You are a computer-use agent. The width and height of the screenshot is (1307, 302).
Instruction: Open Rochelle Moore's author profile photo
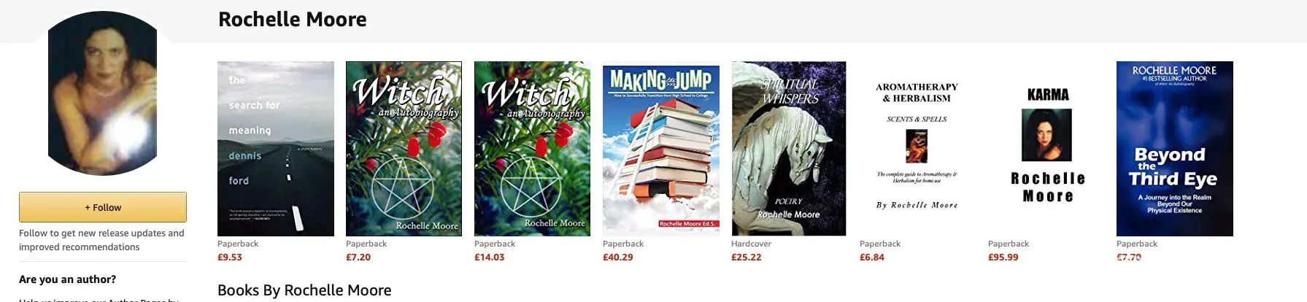103,93
